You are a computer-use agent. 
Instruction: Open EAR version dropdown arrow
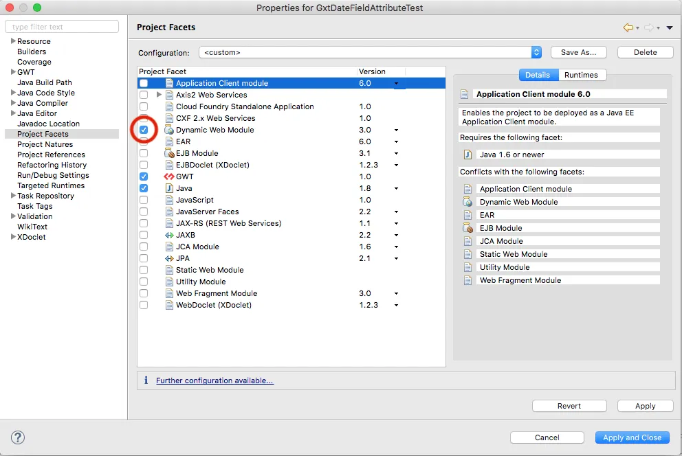pyautogui.click(x=396, y=141)
